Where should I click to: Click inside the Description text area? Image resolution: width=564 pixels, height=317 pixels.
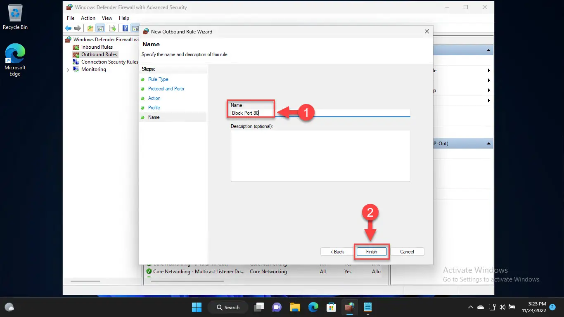320,156
